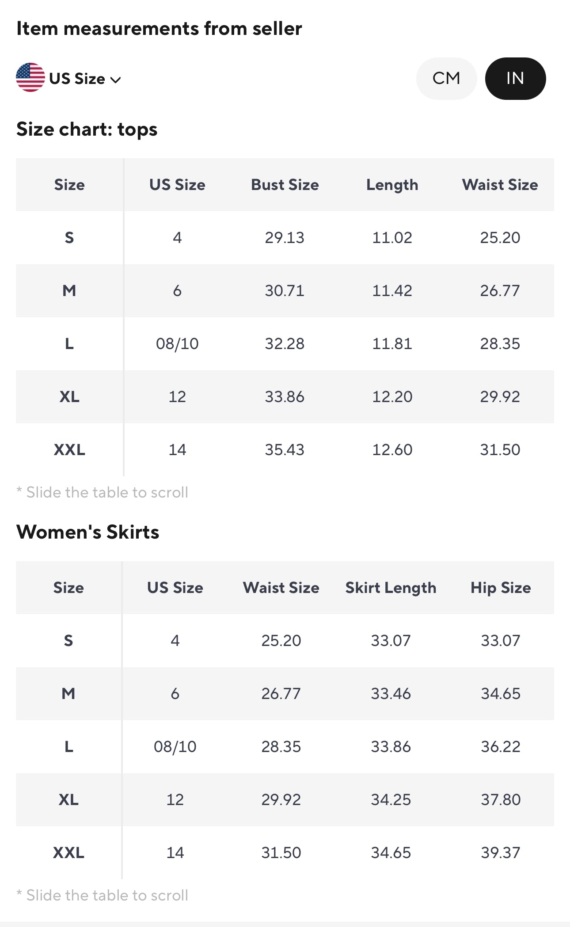Click the tops Waist Size column header

point(500,185)
